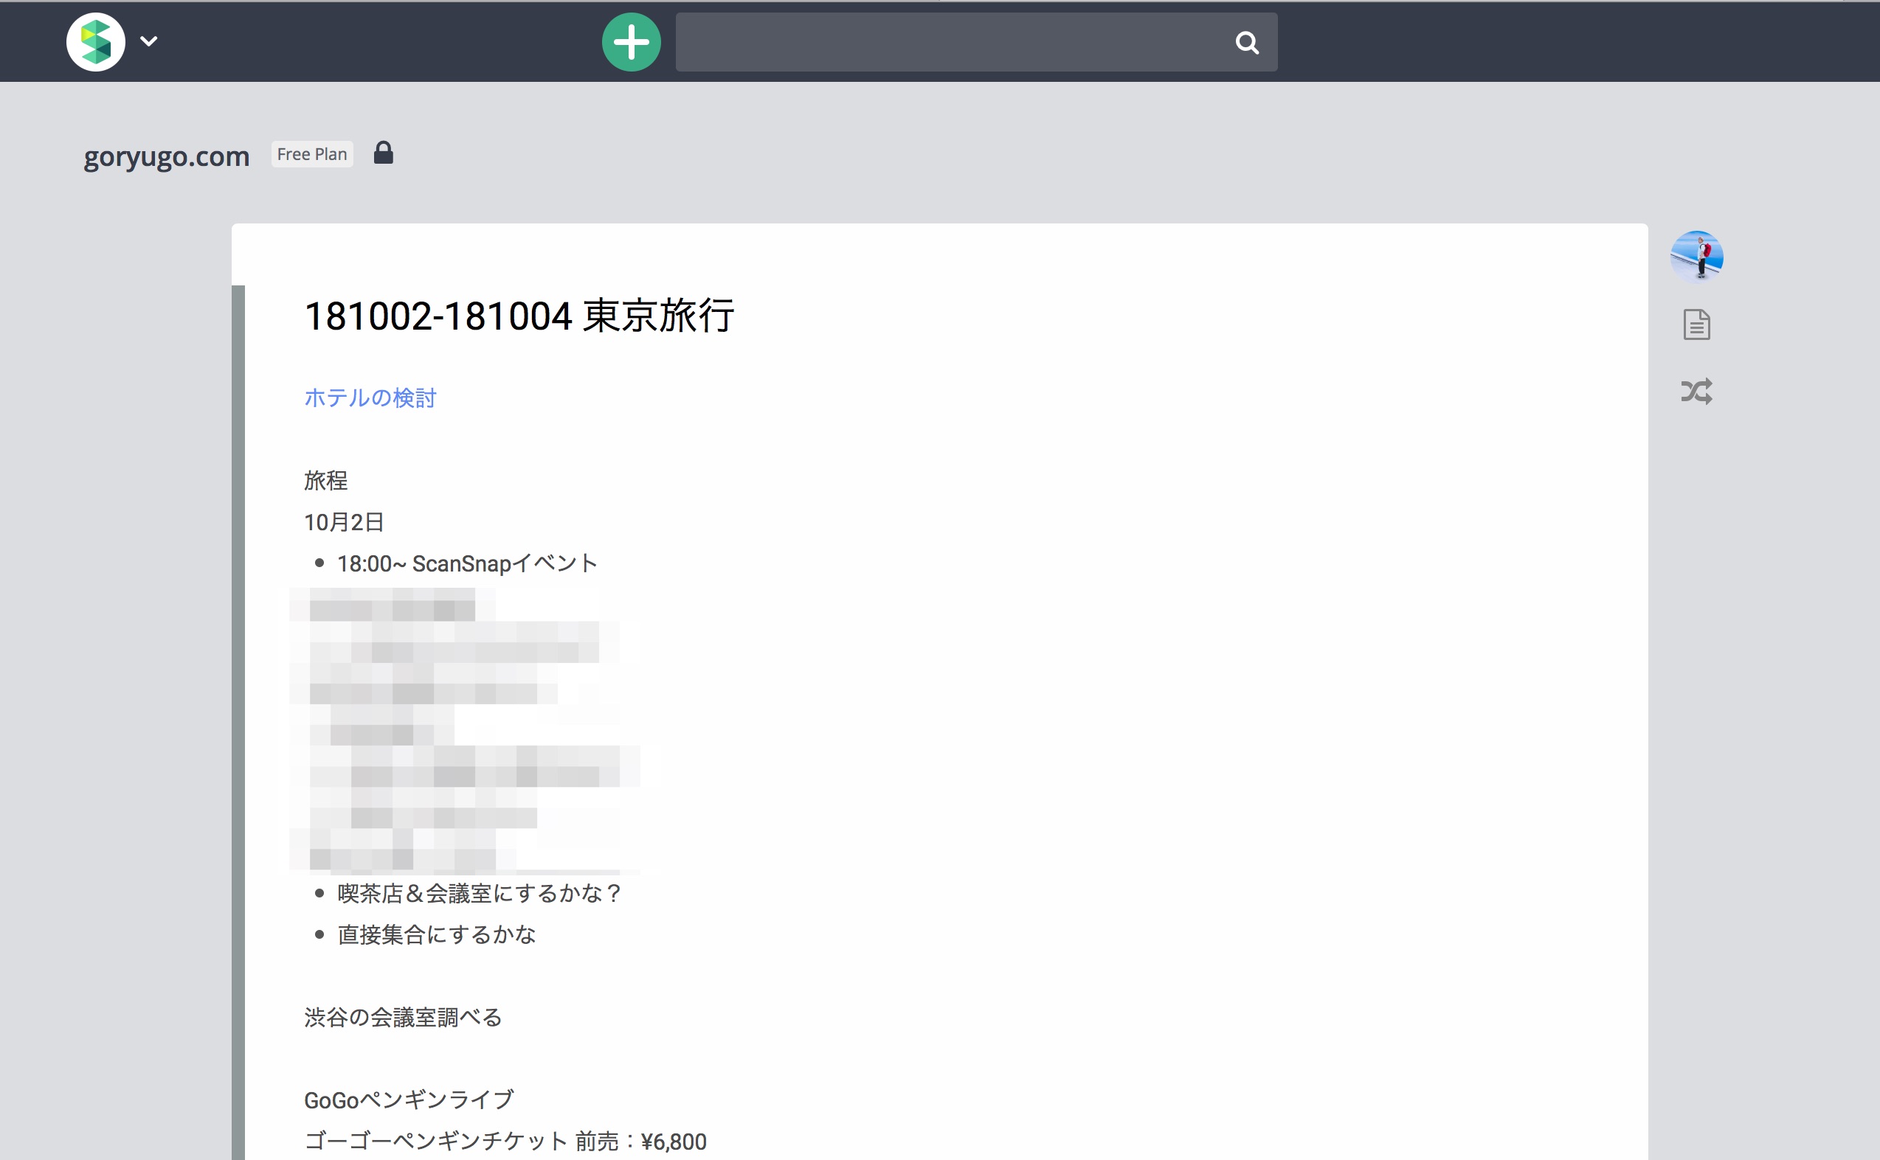Jump to random page via shuffle icon
Image resolution: width=1880 pixels, height=1160 pixels.
click(1696, 392)
